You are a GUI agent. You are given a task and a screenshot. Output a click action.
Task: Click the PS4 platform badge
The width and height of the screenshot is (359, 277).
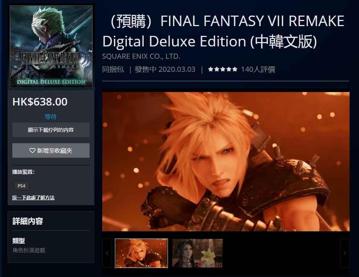[x=21, y=186]
